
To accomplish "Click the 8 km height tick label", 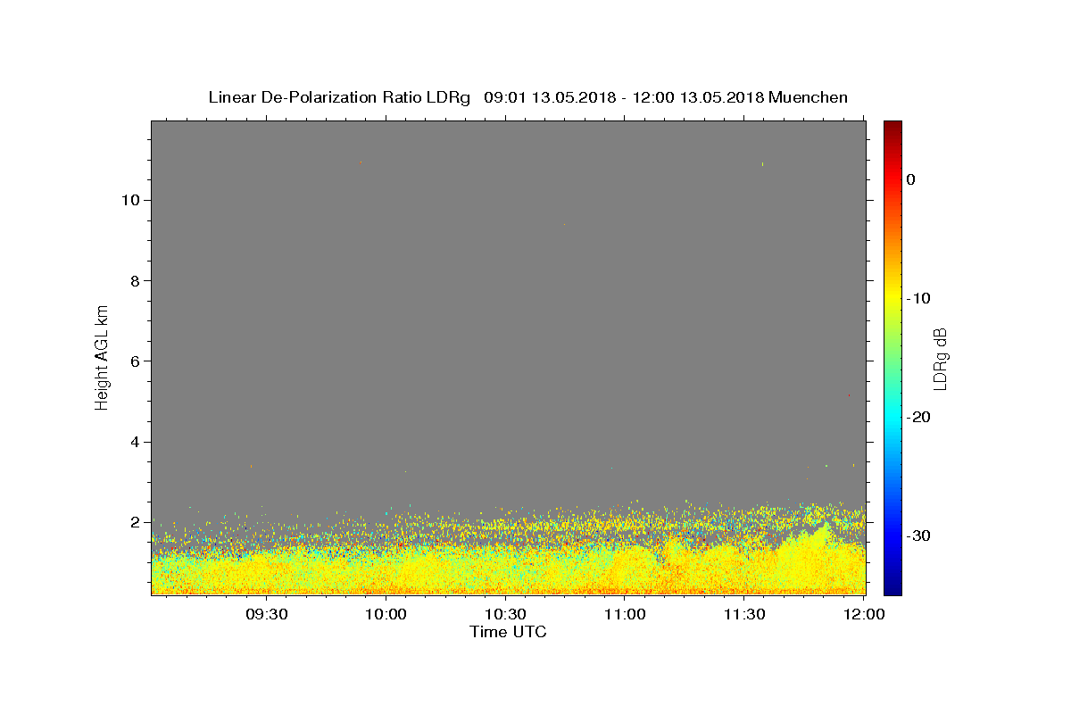I will tap(134, 280).
